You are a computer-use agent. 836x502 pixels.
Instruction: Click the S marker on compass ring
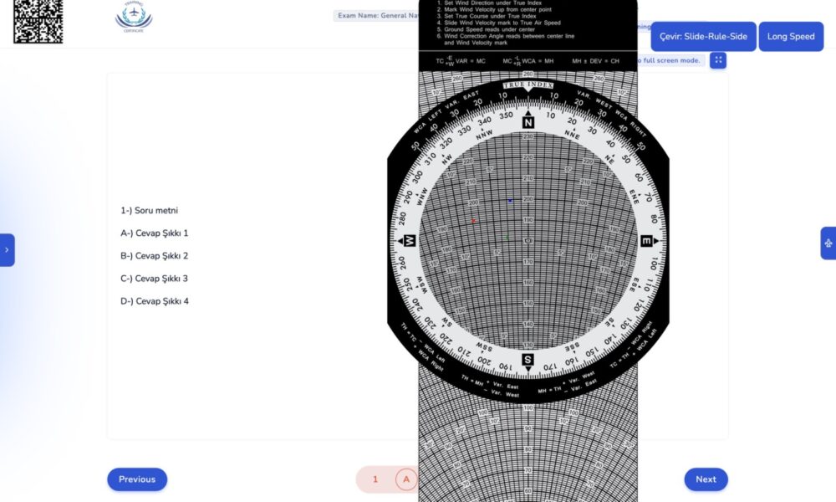point(528,360)
